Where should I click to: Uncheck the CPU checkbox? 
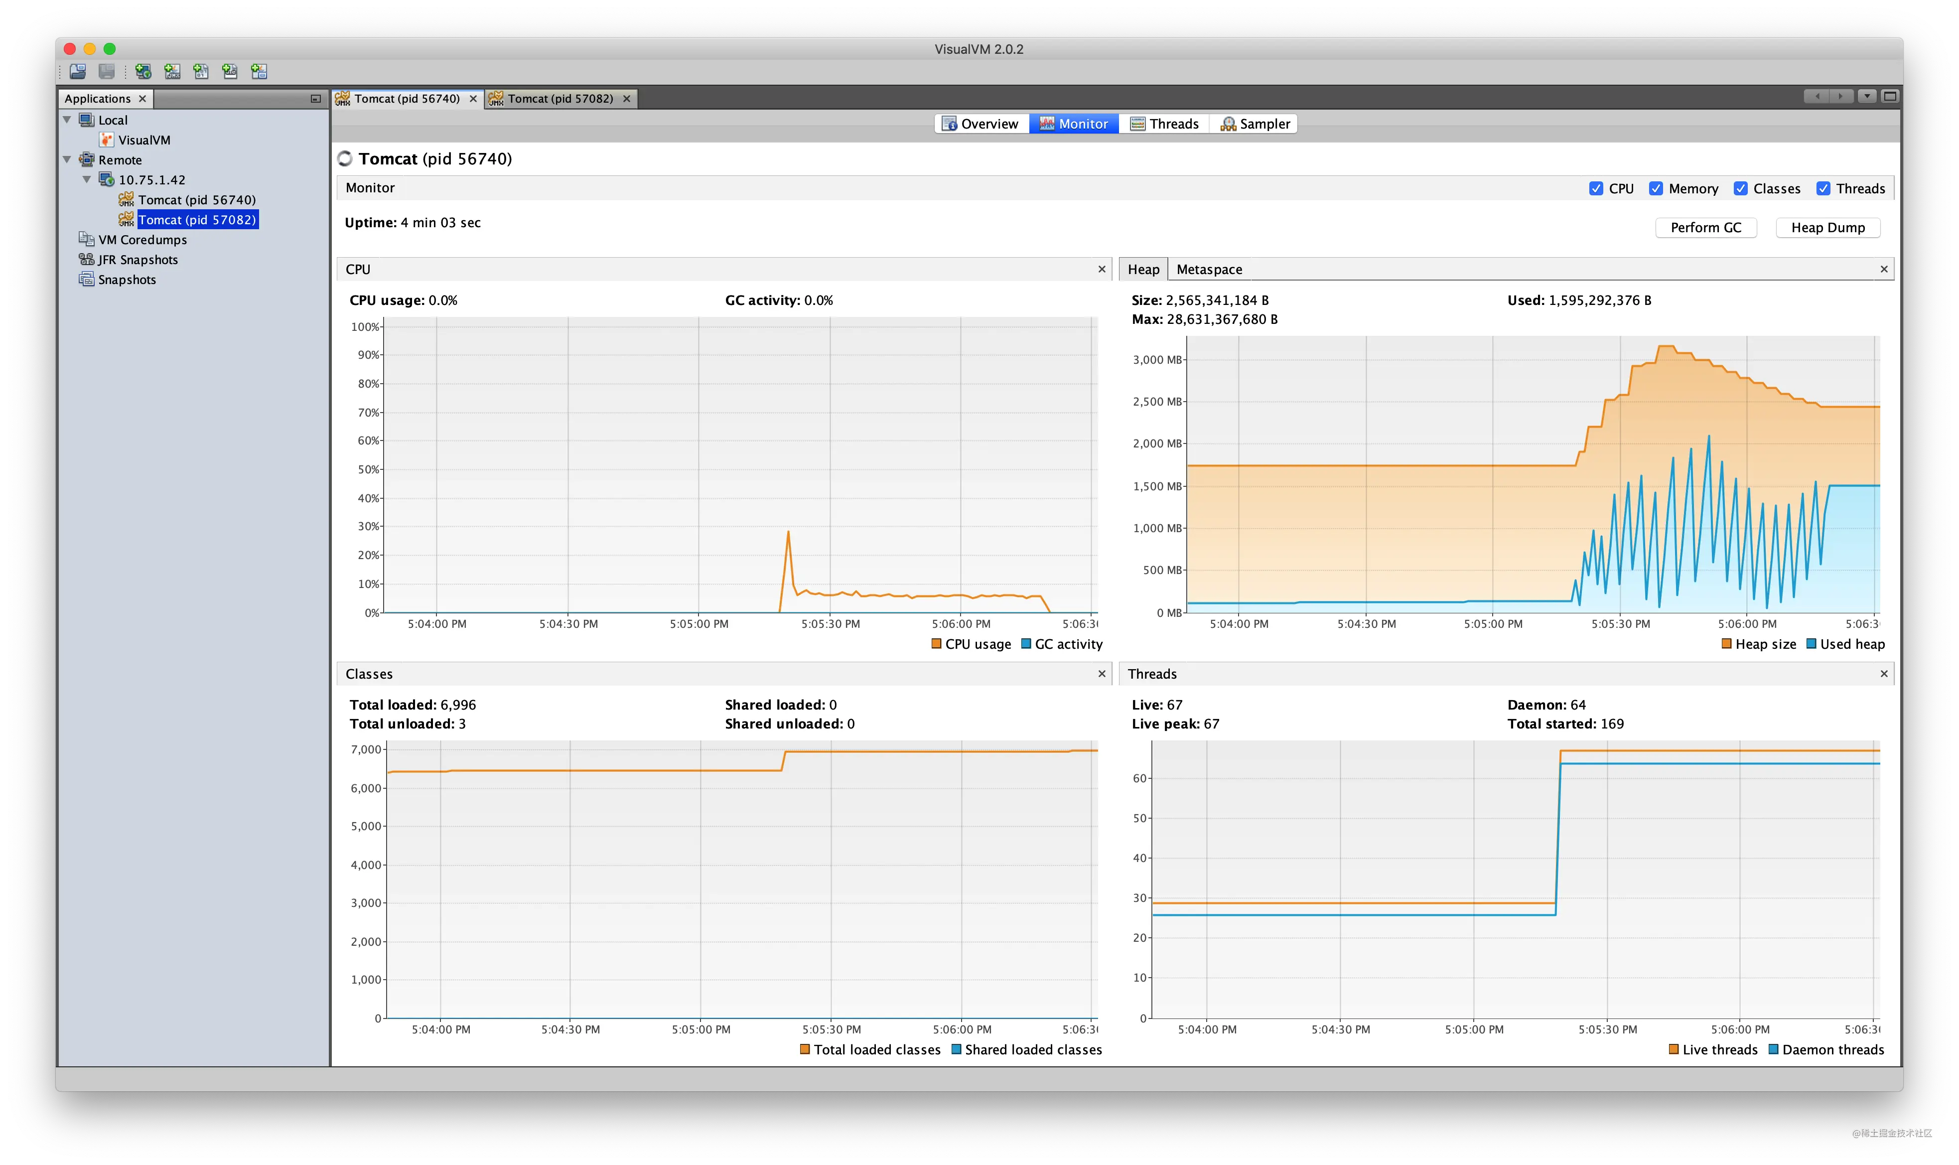pos(1596,188)
